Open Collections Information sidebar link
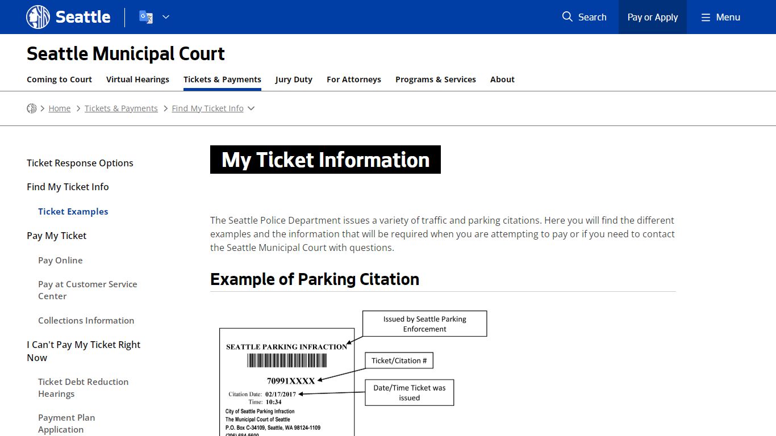This screenshot has width=776, height=436. [86, 320]
